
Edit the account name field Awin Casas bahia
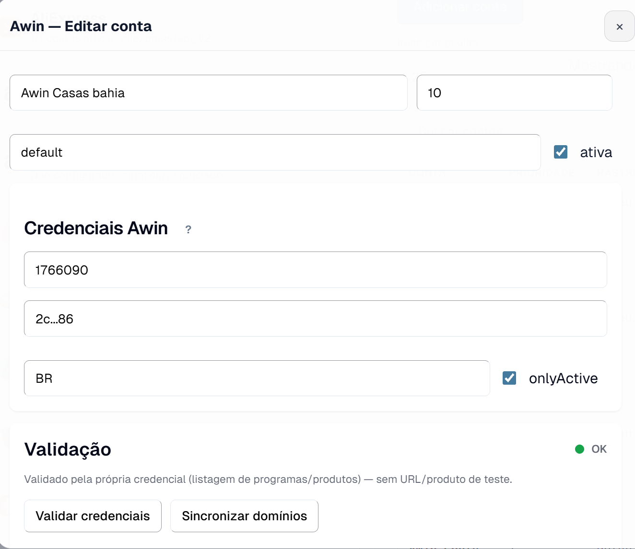[209, 93]
